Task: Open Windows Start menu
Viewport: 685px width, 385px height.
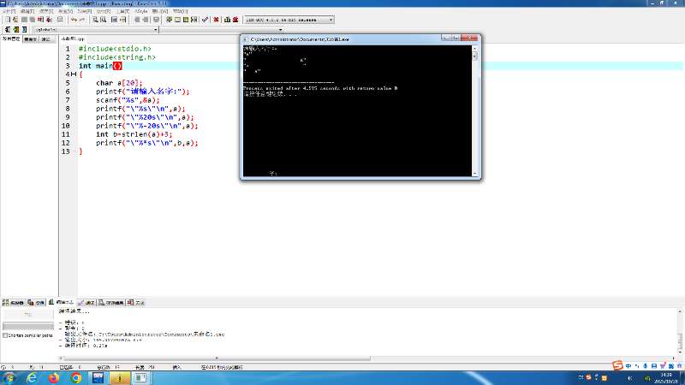Action: (9, 378)
